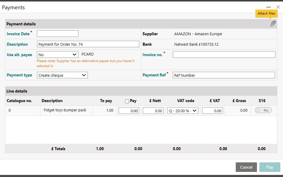Viewport: 283px width, 177px height.
Task: Click the Payments window title
Action: click(x=13, y=7)
